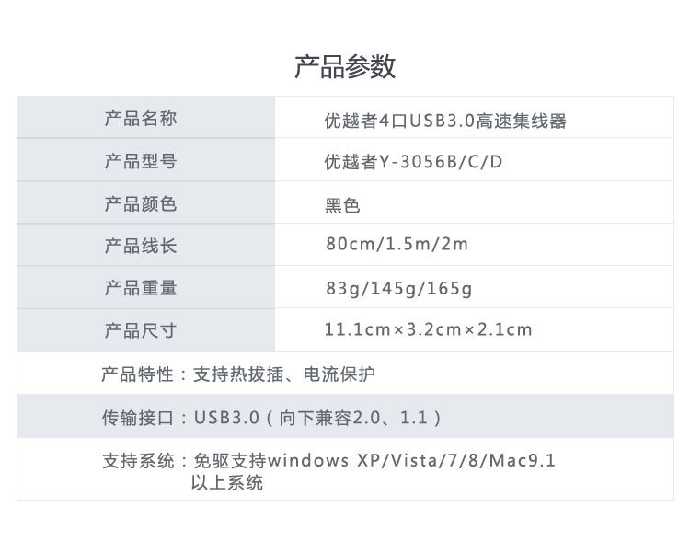Select the 产品尺寸 label cell
The height and width of the screenshot is (553, 690).
[x=141, y=330]
